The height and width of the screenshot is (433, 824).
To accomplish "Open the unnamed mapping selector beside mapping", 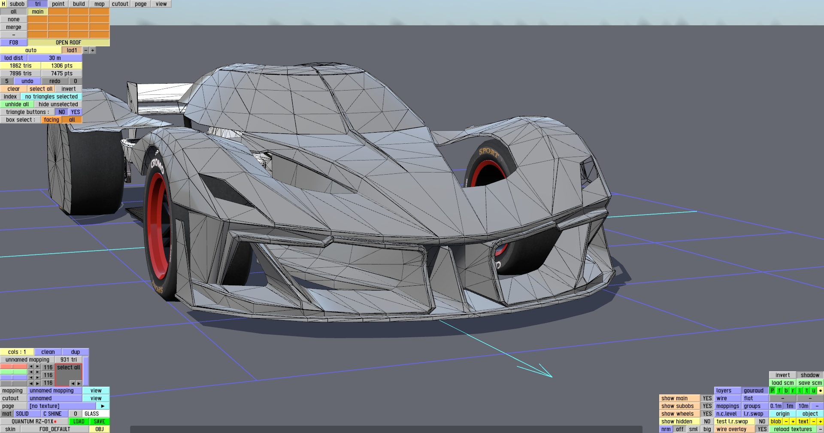I will [55, 391].
